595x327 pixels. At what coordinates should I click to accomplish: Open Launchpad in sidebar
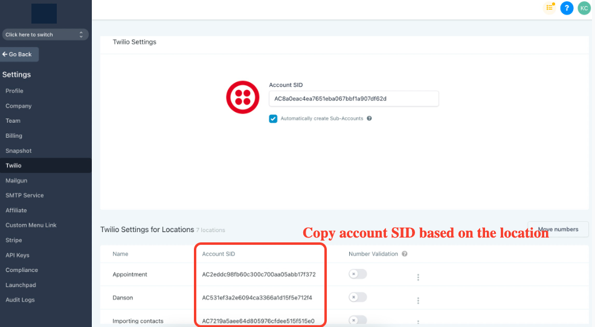point(21,285)
